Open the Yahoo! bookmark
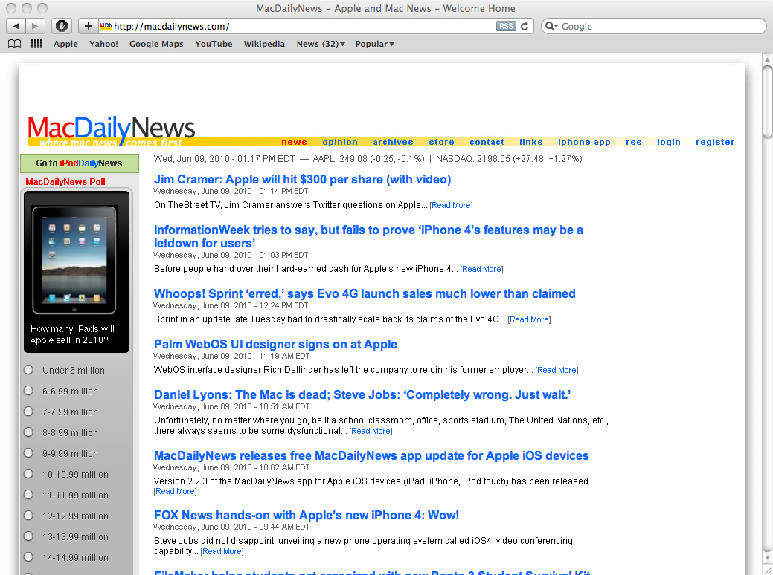The width and height of the screenshot is (773, 575). (x=103, y=44)
